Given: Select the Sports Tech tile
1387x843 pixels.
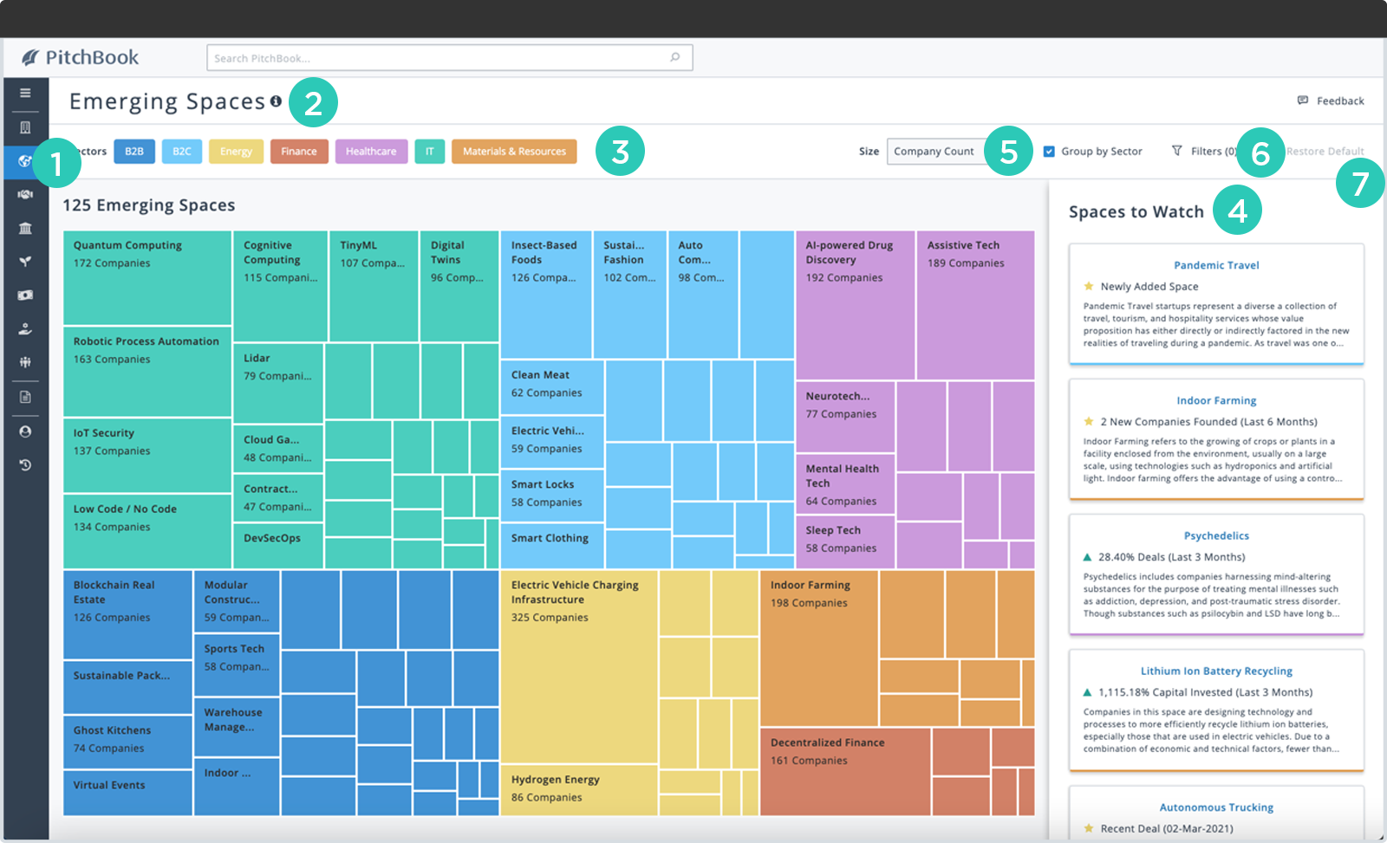Looking at the screenshot, I should [x=237, y=665].
